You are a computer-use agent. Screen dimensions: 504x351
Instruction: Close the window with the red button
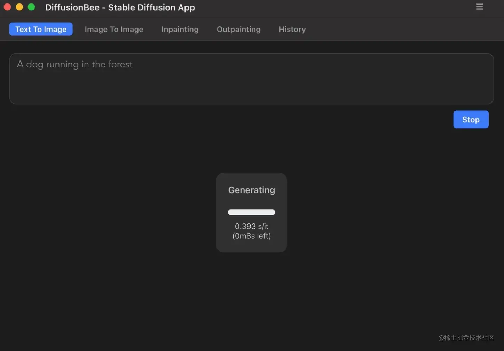[7, 7]
